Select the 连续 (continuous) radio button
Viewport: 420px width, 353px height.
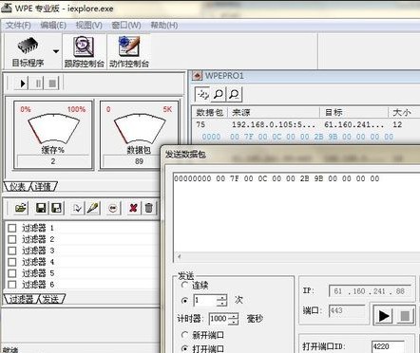[x=184, y=285]
